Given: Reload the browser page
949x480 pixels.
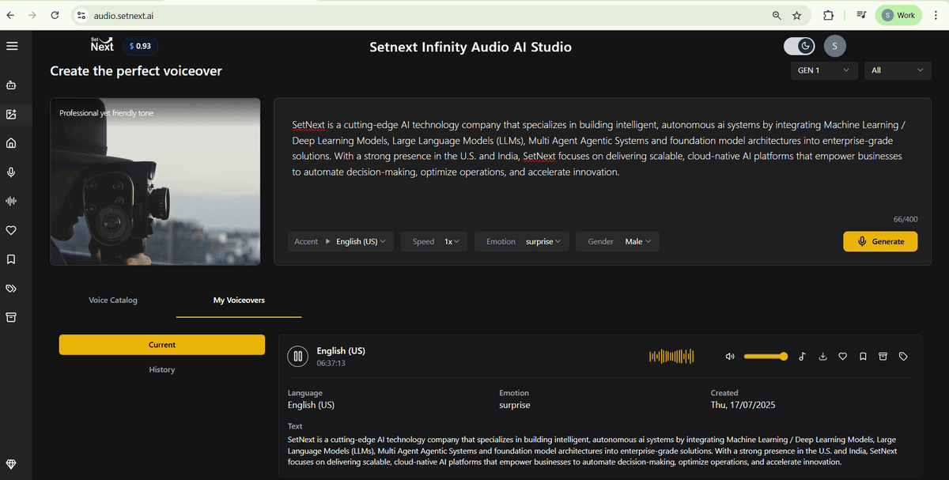Looking at the screenshot, I should [x=55, y=15].
